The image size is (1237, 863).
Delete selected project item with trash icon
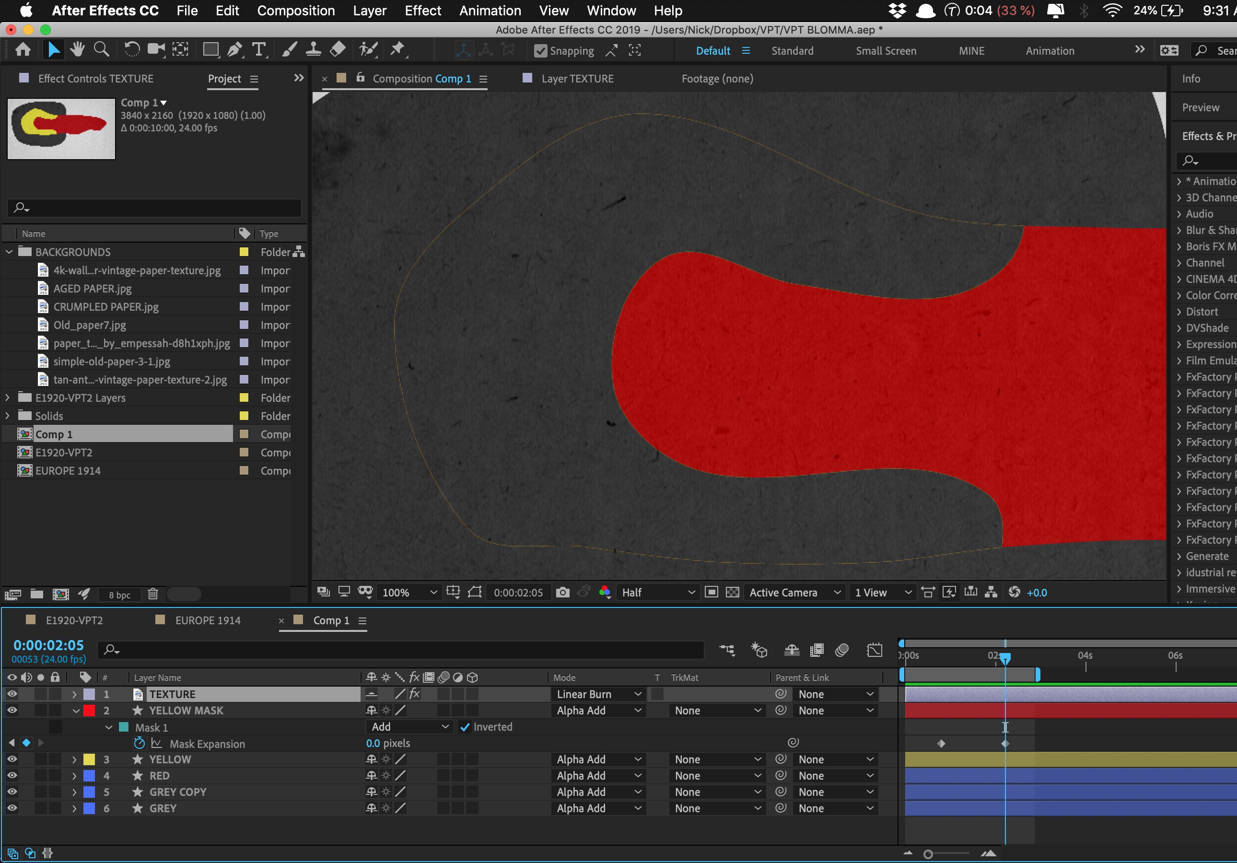[153, 594]
